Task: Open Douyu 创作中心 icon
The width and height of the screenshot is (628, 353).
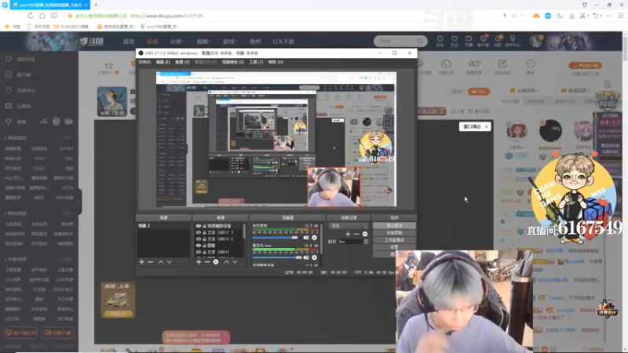Action: tap(513, 41)
